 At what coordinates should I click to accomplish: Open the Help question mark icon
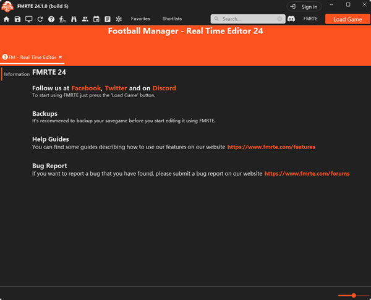pos(51,19)
